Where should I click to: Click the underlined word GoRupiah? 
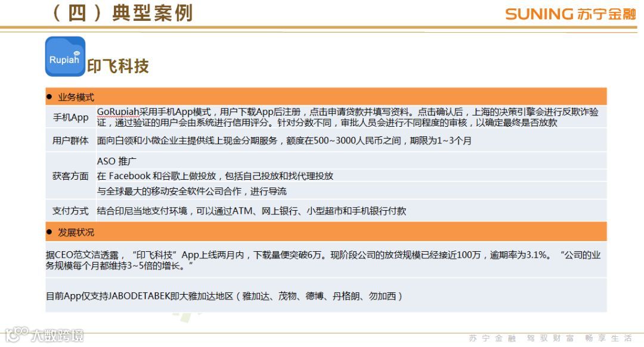point(118,112)
